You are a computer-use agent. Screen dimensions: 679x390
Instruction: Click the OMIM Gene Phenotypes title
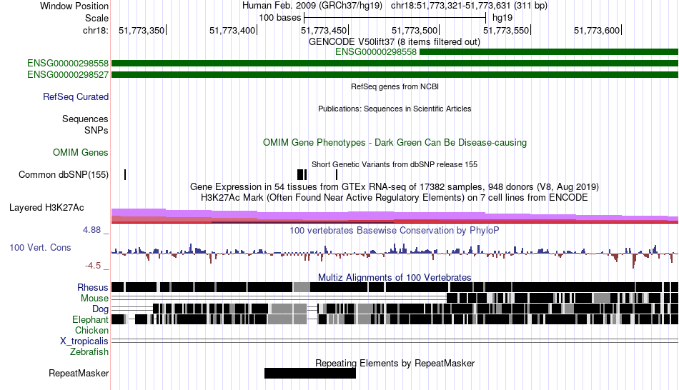click(x=395, y=142)
